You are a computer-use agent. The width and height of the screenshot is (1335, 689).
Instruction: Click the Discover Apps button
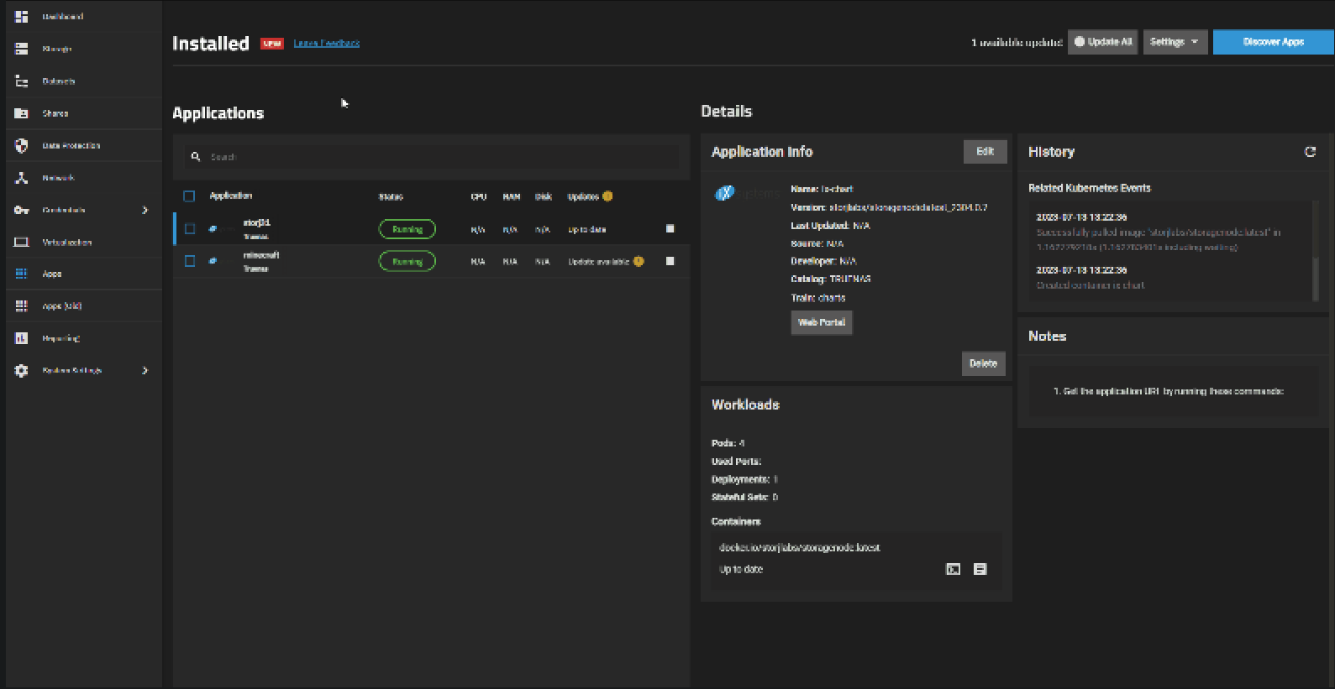click(x=1273, y=42)
